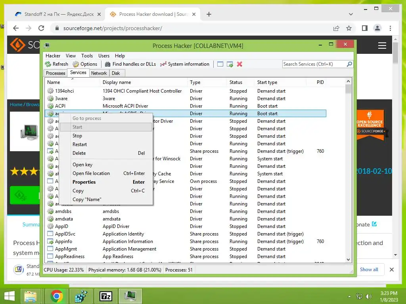Choose Restart in the context menu

[105, 144]
